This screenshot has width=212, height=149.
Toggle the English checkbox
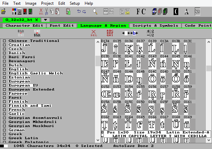click(x=4, y=69)
